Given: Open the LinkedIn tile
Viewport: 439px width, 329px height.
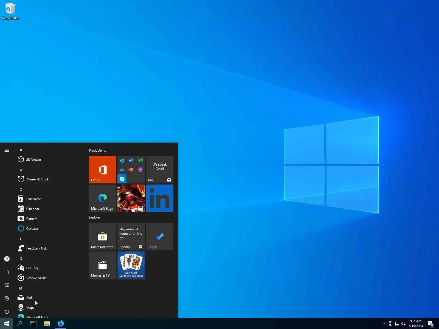Looking at the screenshot, I should click(x=160, y=198).
